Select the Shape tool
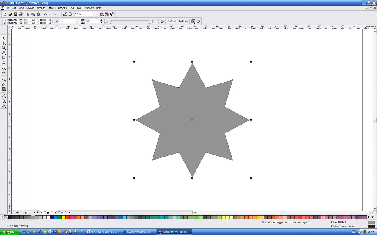 pyautogui.click(x=4, y=43)
